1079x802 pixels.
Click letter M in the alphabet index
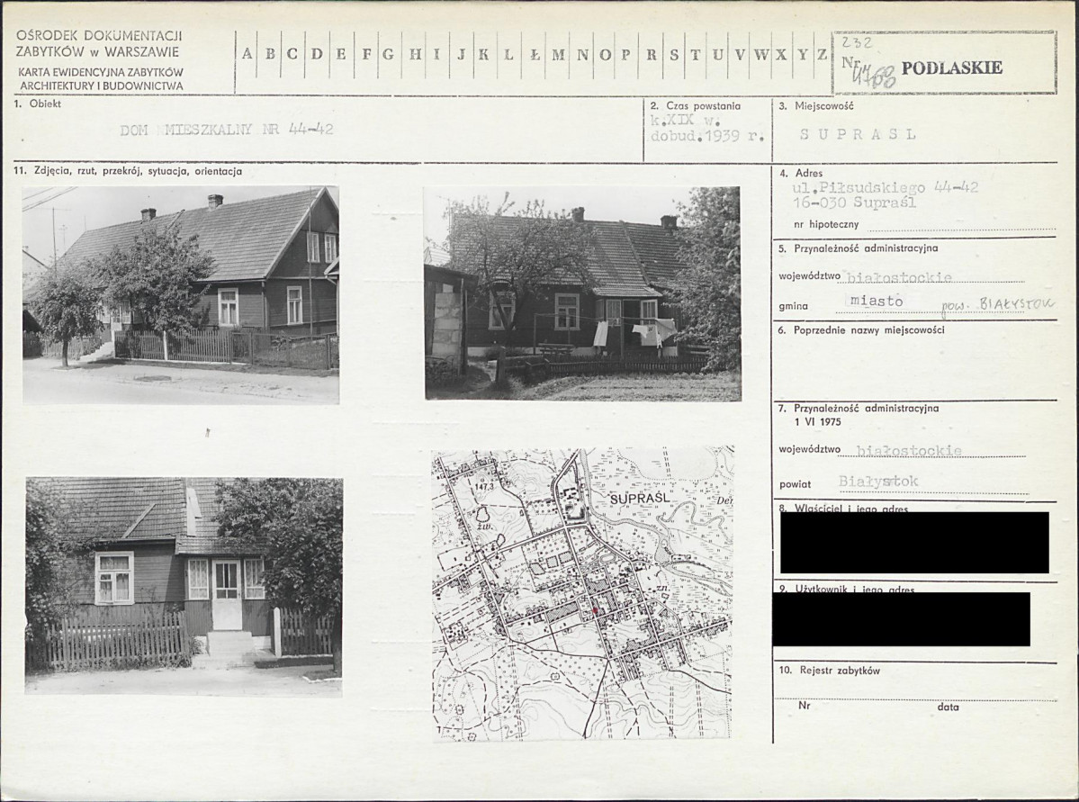(x=558, y=54)
